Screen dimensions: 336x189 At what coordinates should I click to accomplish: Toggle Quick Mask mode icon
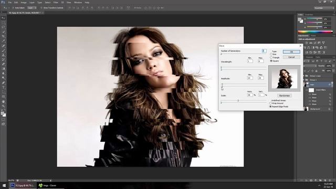click(x=3, y=120)
